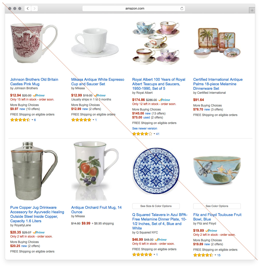Screen dimensions: 260x275
Task: Click Antique Palms dinnerware set image
Action: 217,43
